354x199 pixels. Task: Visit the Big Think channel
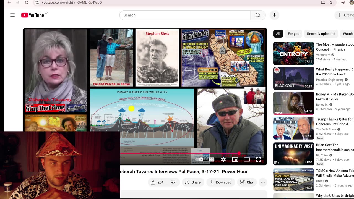pos(322,155)
